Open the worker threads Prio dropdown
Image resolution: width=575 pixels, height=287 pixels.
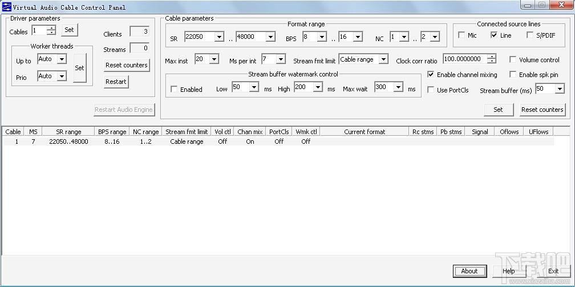62,76
